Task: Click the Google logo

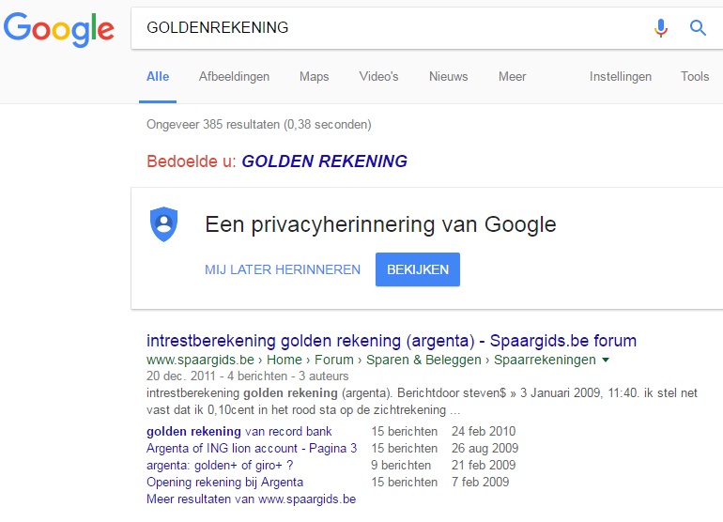Action: tap(59, 28)
